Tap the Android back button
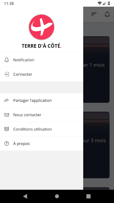 tap(25, 196)
